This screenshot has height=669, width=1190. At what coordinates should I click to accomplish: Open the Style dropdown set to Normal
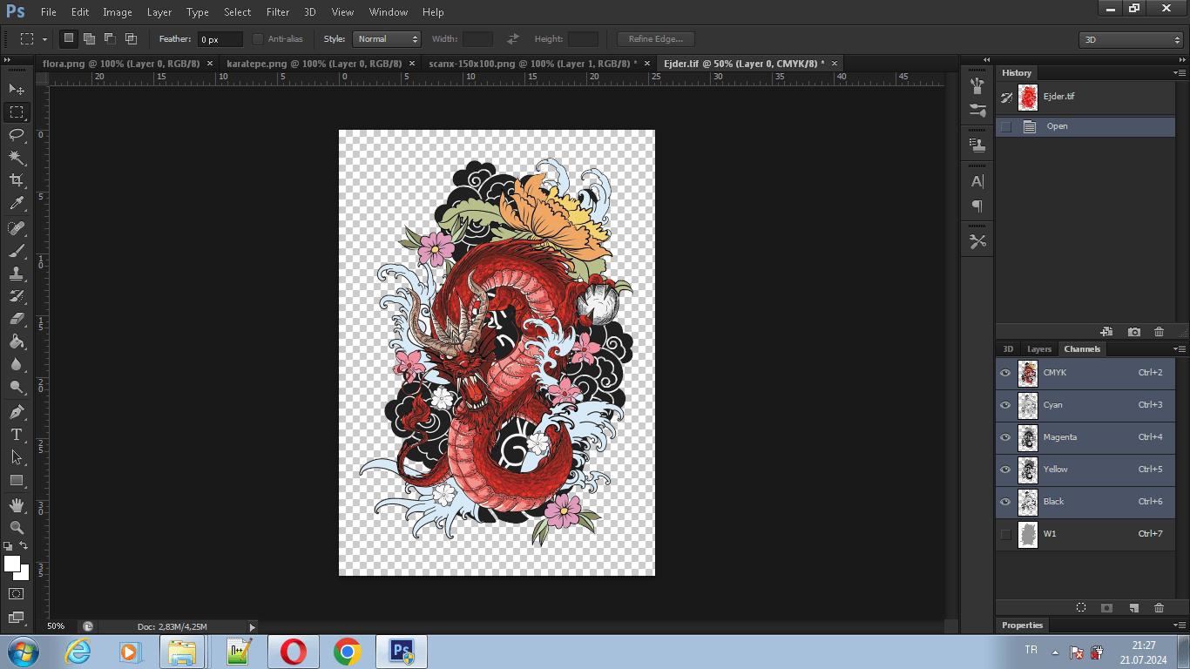pos(386,39)
